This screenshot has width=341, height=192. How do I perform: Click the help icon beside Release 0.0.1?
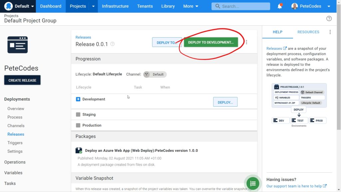[x=112, y=44]
